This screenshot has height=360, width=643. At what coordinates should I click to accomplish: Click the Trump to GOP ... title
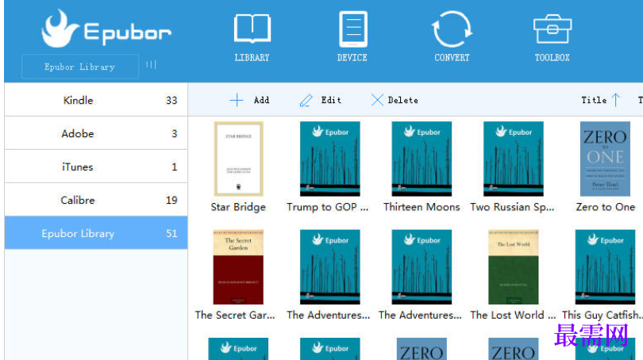click(x=328, y=207)
